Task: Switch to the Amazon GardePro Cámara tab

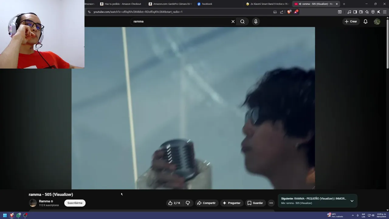Action: [x=170, y=4]
